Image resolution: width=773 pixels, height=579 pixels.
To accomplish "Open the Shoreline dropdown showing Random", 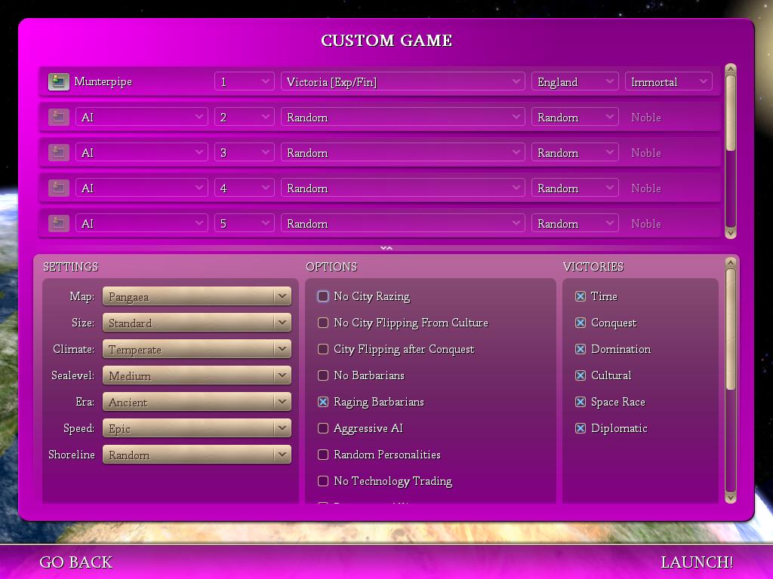I will (197, 455).
